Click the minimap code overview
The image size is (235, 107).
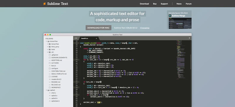tap(181, 60)
